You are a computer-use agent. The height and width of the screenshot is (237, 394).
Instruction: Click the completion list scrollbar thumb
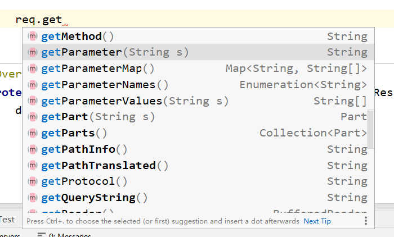(370, 129)
